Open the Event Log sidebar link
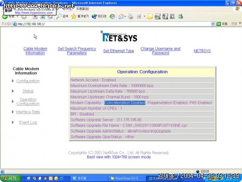 pyautogui.click(x=28, y=122)
